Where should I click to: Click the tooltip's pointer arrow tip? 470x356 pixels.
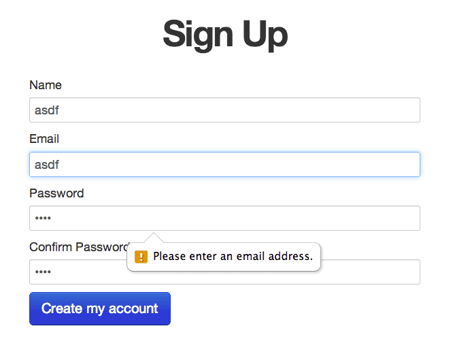[x=154, y=234]
